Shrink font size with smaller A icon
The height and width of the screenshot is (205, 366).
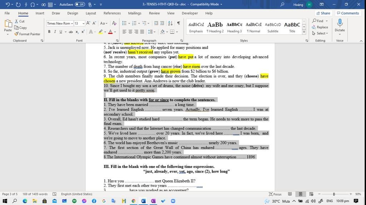[94, 23]
